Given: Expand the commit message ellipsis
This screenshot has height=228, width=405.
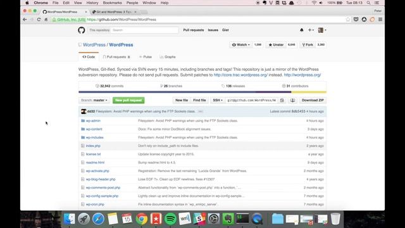Looking at the screenshot, I should click(201, 111).
